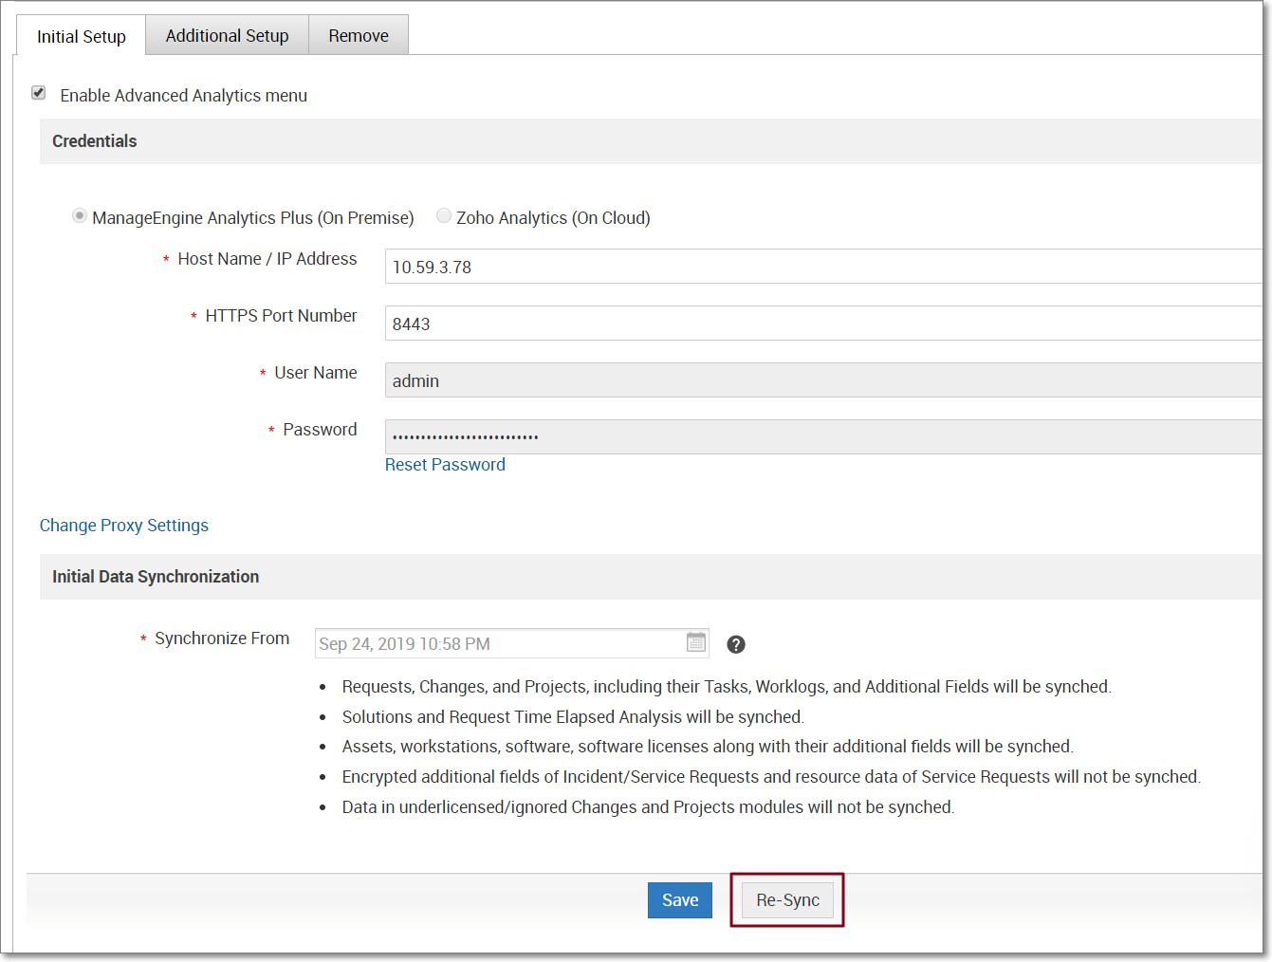This screenshot has height=962, width=1272.
Task: Open Change Proxy Settings link
Action: 124,526
